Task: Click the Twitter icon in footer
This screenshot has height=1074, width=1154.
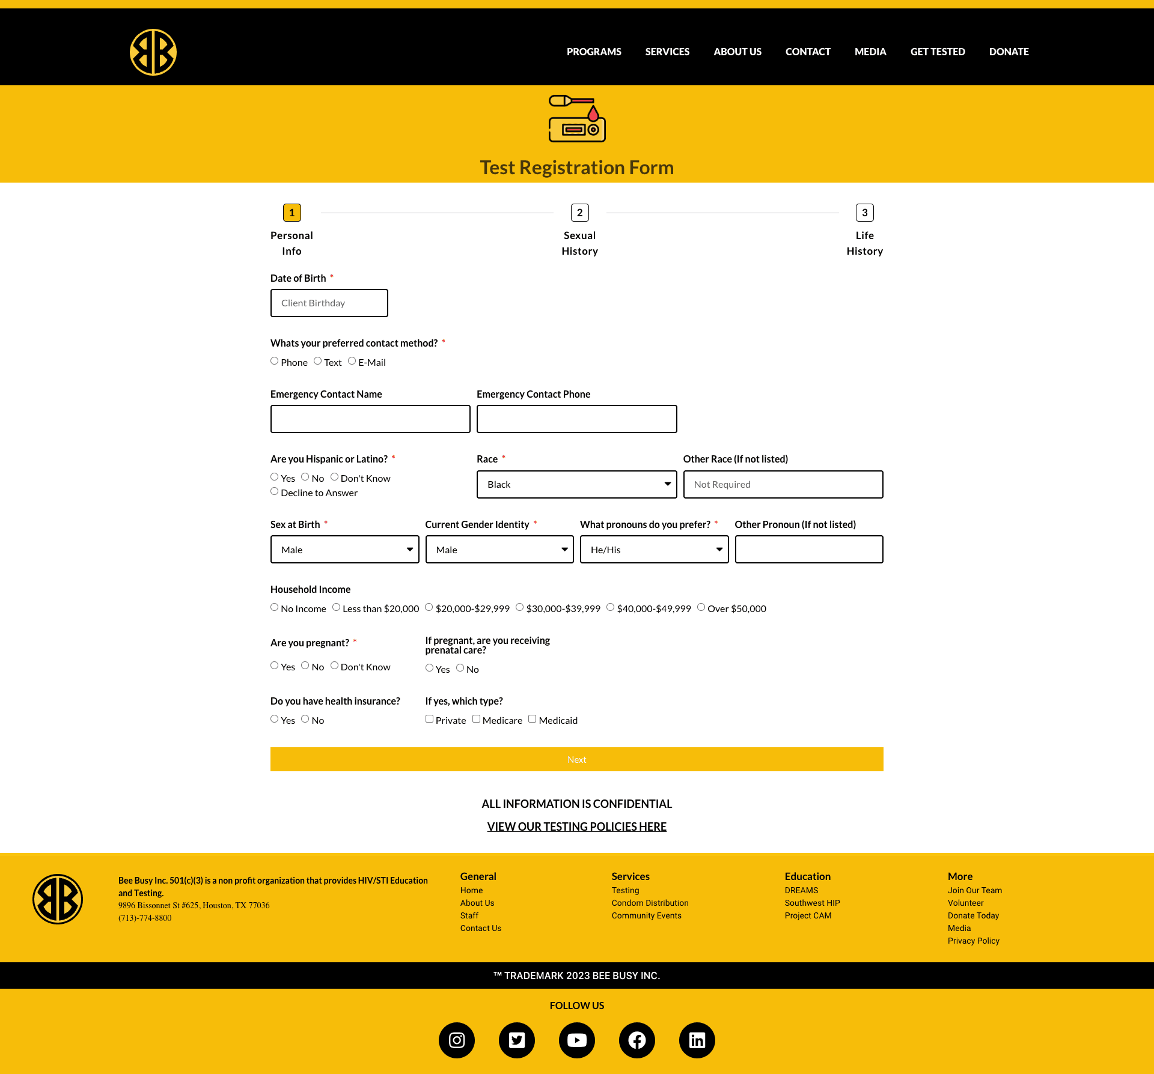Action: tap(516, 1040)
